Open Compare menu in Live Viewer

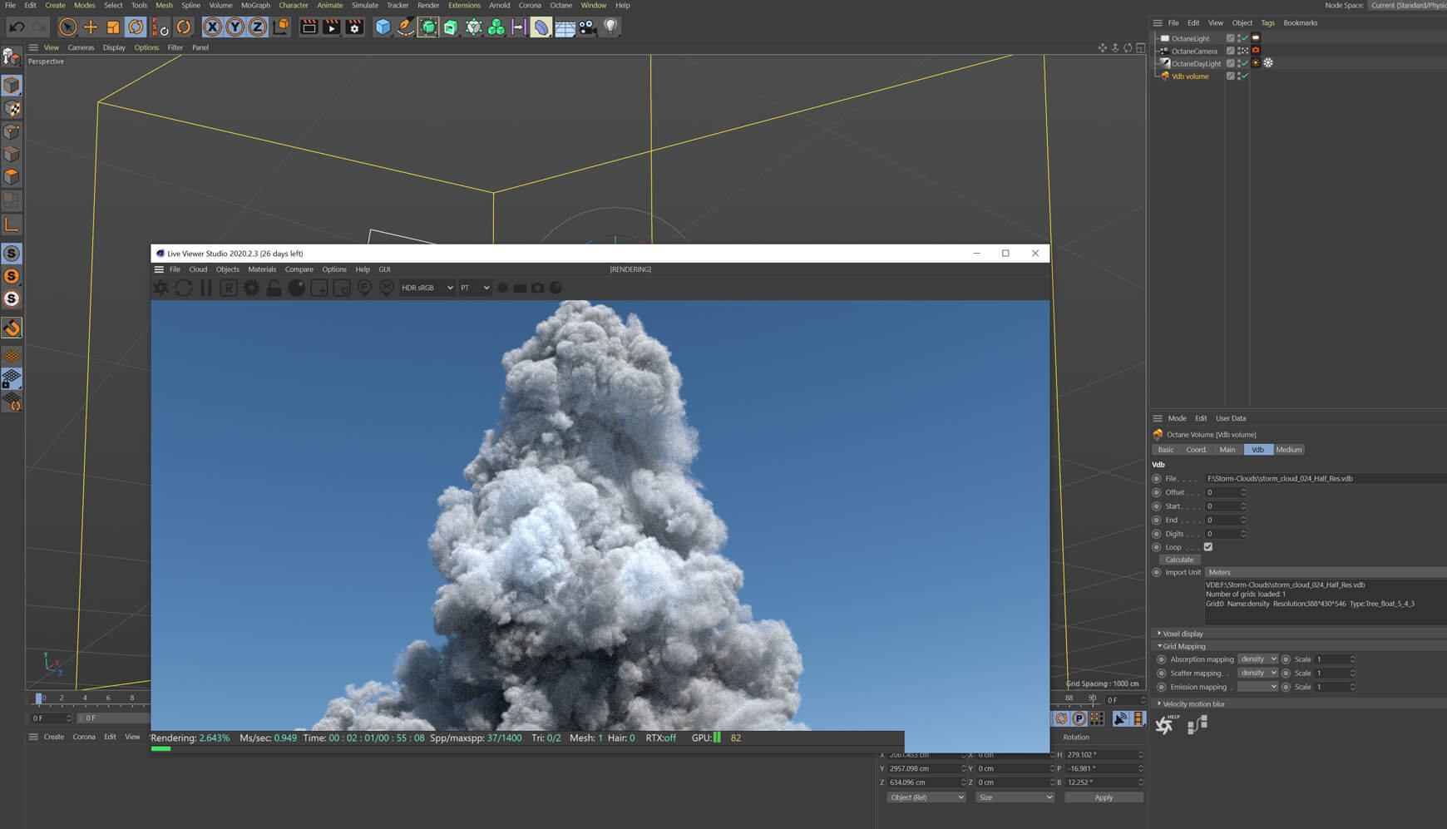pos(299,269)
